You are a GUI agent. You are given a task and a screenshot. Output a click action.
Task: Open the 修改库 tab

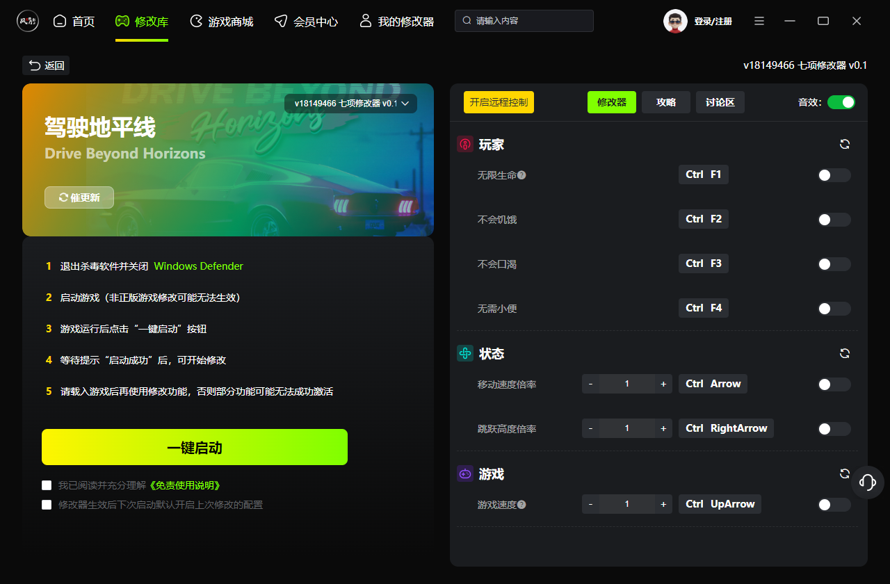pyautogui.click(x=142, y=22)
